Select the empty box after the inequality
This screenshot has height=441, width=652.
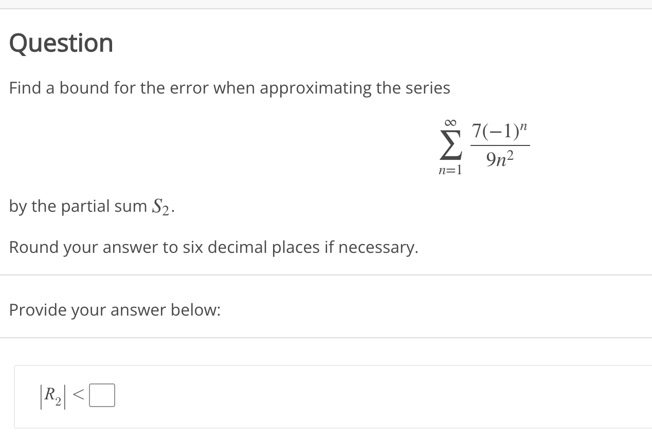pos(101,395)
